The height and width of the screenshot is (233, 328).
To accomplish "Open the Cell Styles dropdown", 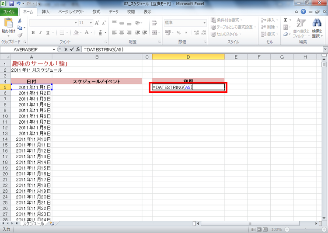I will point(226,34).
